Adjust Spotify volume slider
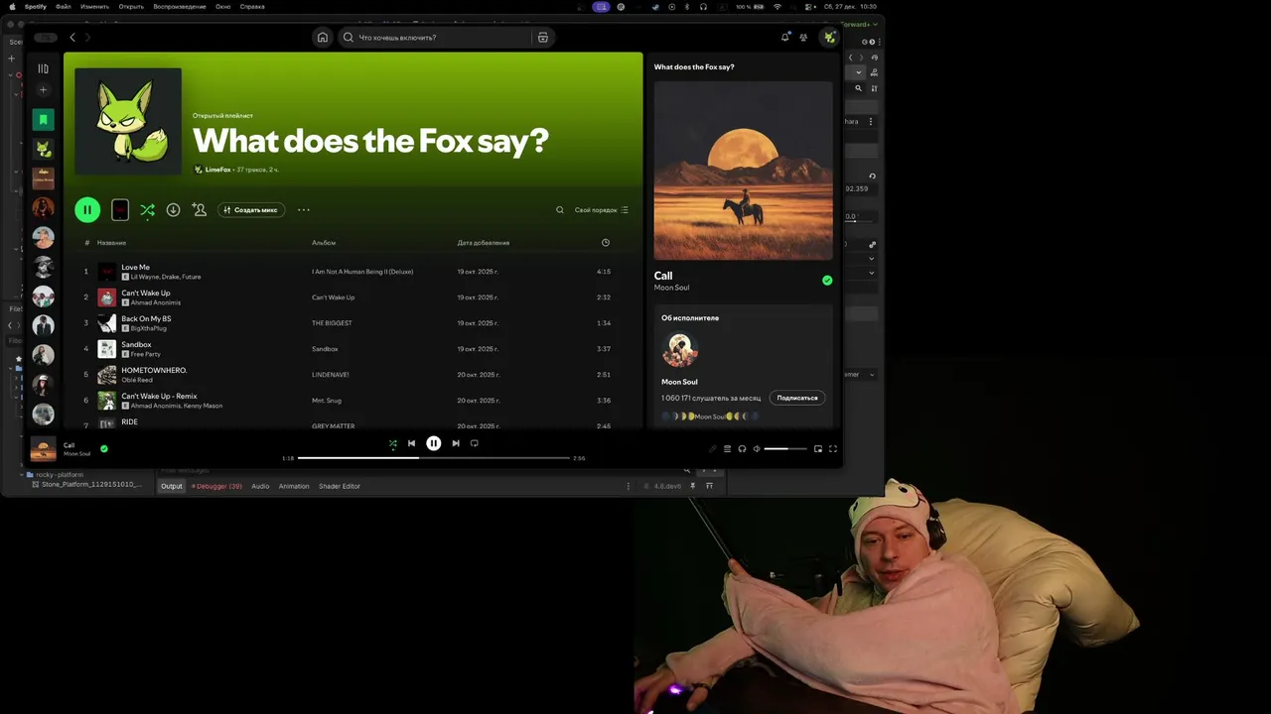 coord(783,449)
